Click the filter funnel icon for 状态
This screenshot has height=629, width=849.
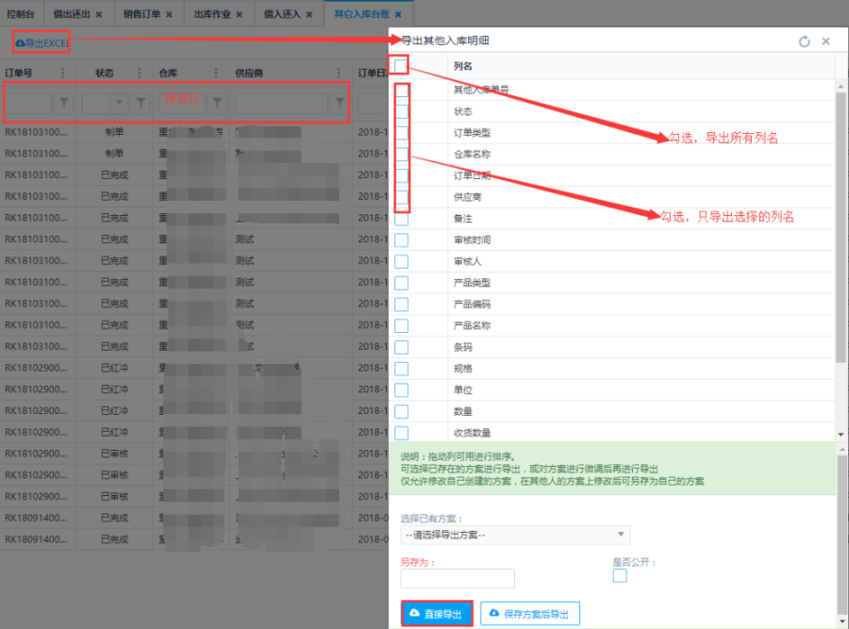coord(140,103)
